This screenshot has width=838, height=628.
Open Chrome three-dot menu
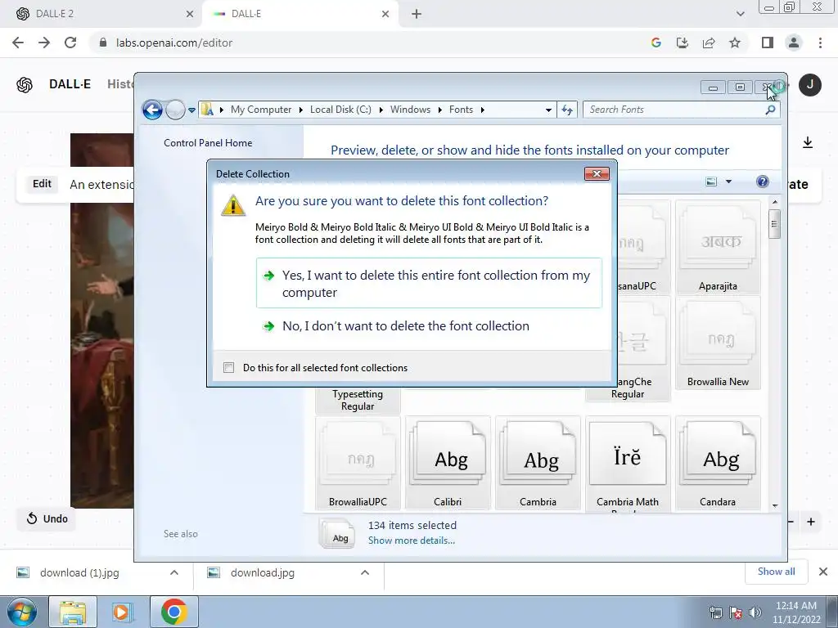tap(820, 43)
